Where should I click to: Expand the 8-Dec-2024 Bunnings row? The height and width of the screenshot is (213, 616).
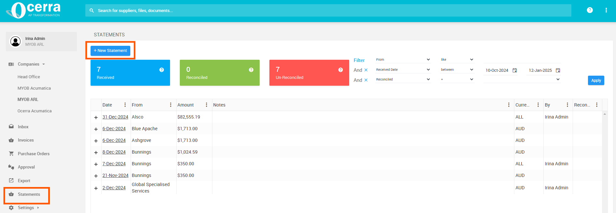96,153
